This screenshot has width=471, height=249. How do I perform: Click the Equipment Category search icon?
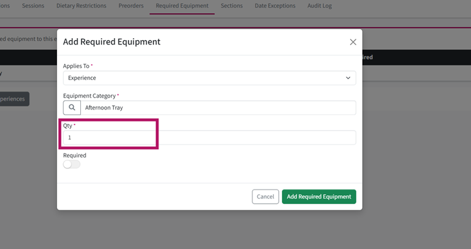tap(72, 108)
